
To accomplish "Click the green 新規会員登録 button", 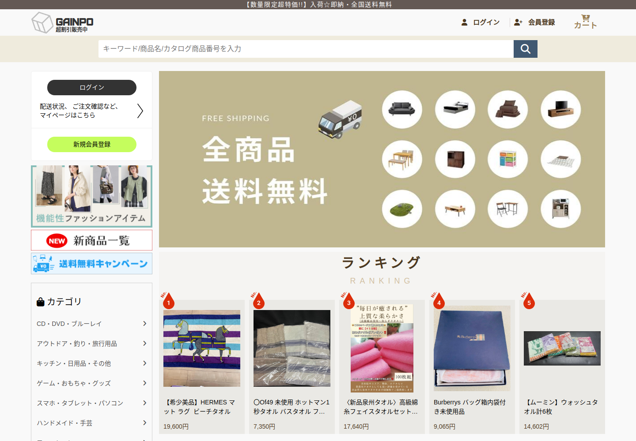I will (92, 144).
